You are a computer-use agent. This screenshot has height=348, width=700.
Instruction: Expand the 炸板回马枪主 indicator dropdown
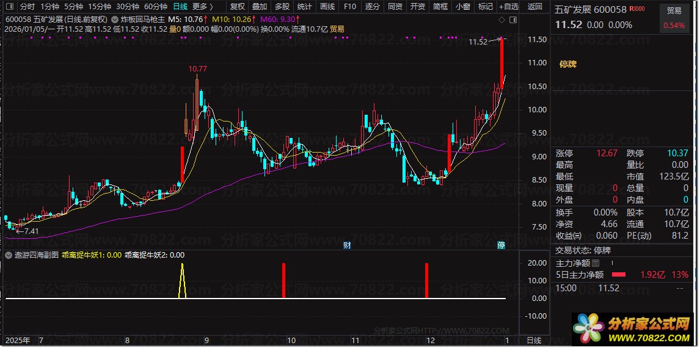(114, 20)
